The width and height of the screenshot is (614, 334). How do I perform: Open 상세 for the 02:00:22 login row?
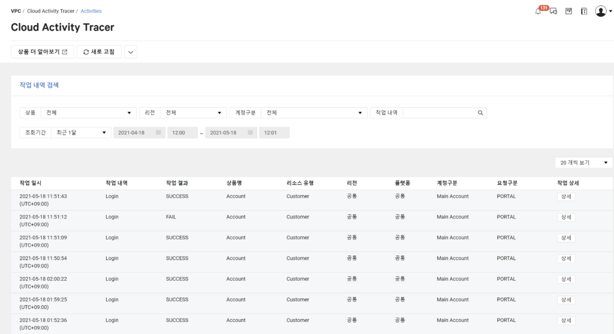pyautogui.click(x=566, y=280)
